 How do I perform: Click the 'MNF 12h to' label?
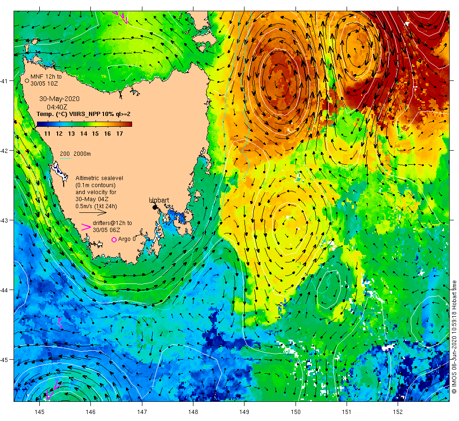[46, 77]
